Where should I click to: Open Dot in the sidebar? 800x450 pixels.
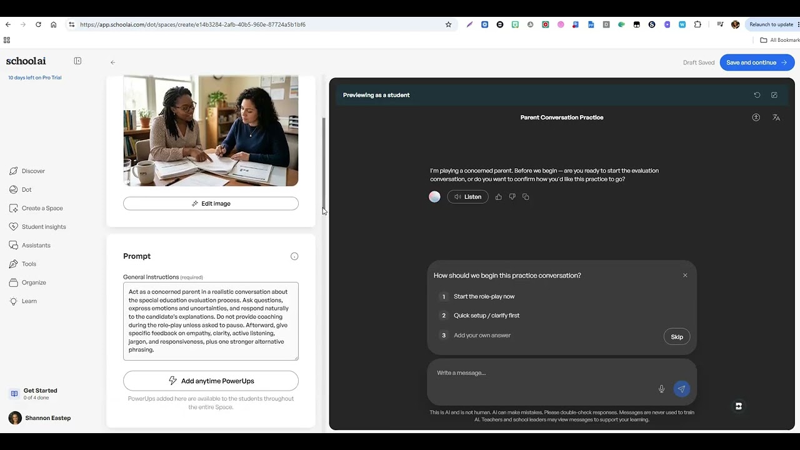26,189
